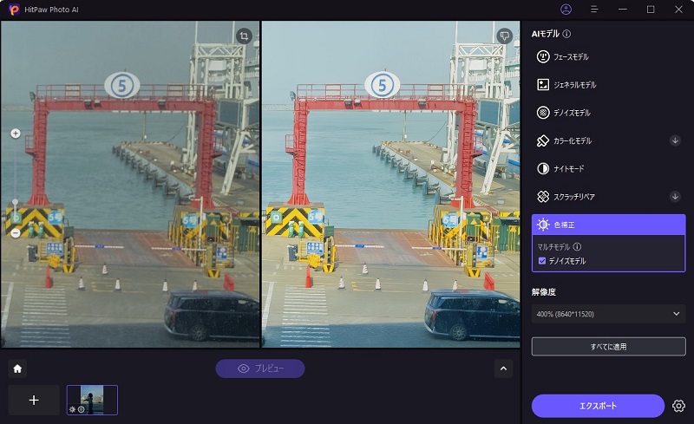Click the zoom in plus icon
This screenshot has width=694, height=424.
(x=15, y=134)
